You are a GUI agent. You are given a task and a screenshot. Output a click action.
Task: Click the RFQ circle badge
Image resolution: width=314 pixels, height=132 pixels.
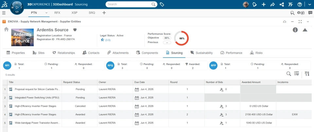(110, 66)
